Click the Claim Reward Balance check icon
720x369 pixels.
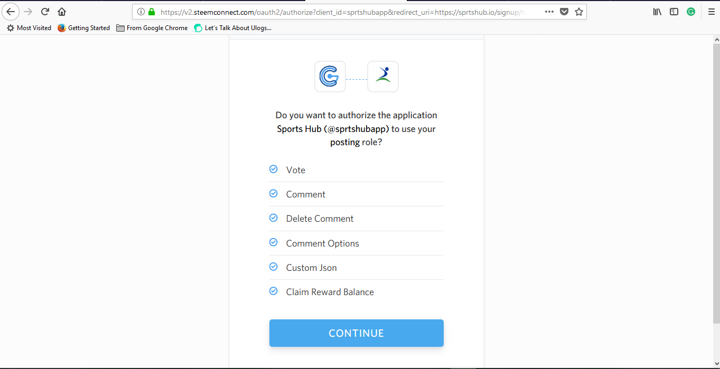(x=274, y=291)
